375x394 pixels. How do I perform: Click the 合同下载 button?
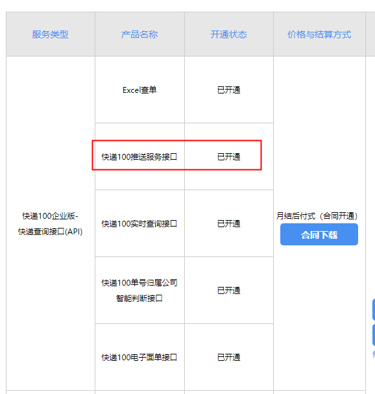319,234
